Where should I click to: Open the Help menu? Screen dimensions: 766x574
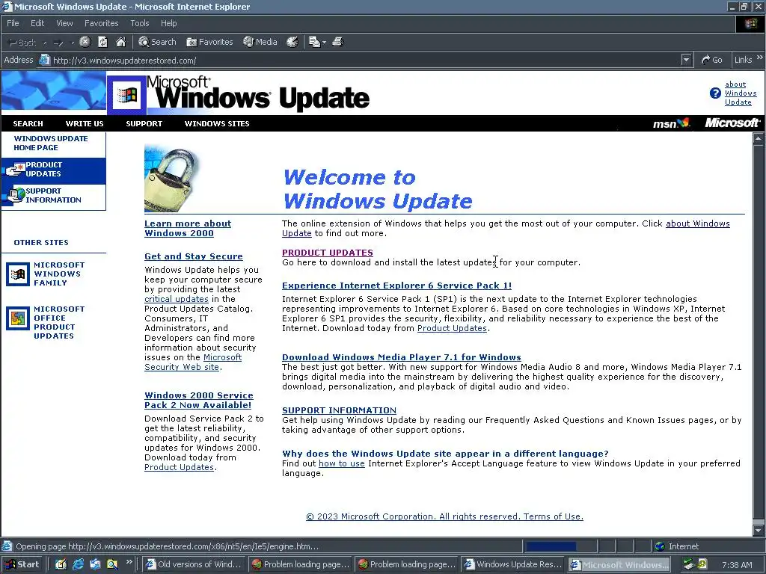168,23
